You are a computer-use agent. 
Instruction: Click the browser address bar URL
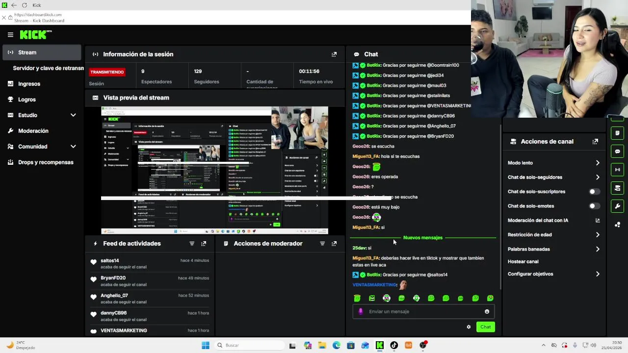38,15
